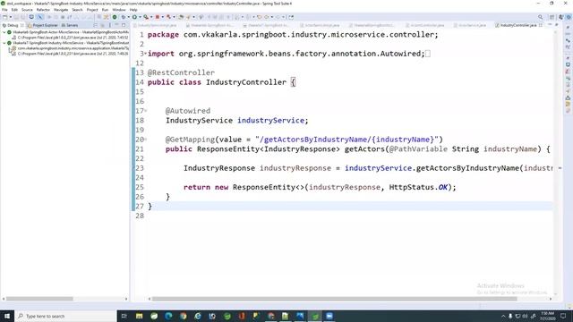Screen dimensions: 573x322
Task: Click the green Run toolbar icon
Action: click(134, 17)
